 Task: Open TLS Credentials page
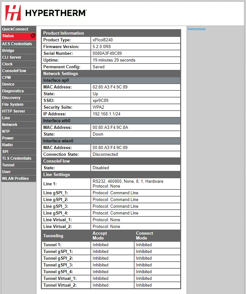click(17, 158)
